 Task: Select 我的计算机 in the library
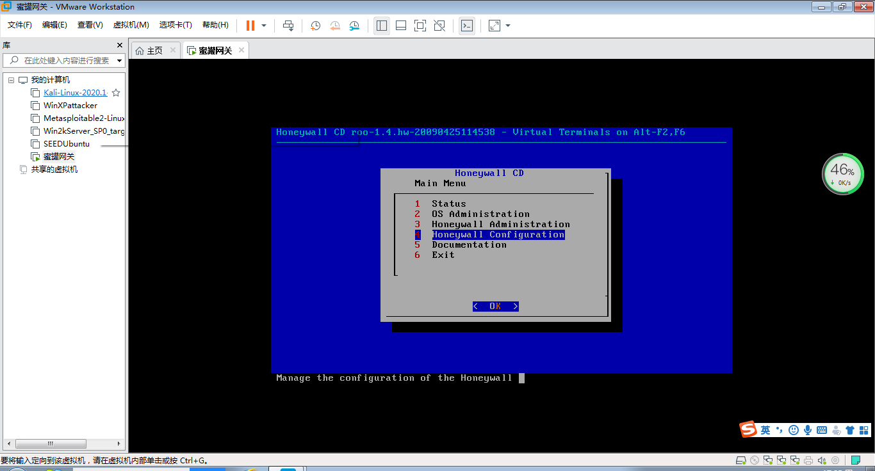51,80
